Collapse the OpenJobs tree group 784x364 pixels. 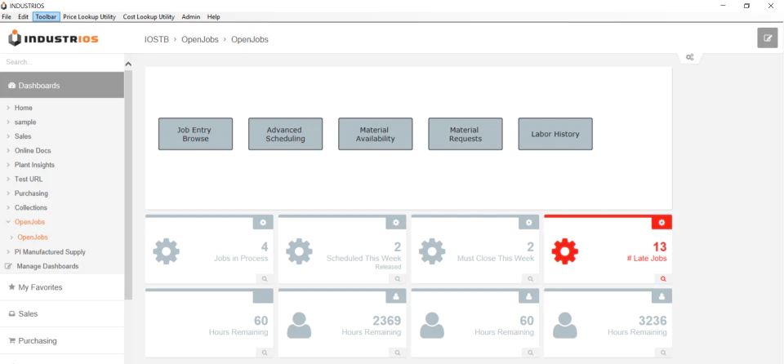pos(8,221)
